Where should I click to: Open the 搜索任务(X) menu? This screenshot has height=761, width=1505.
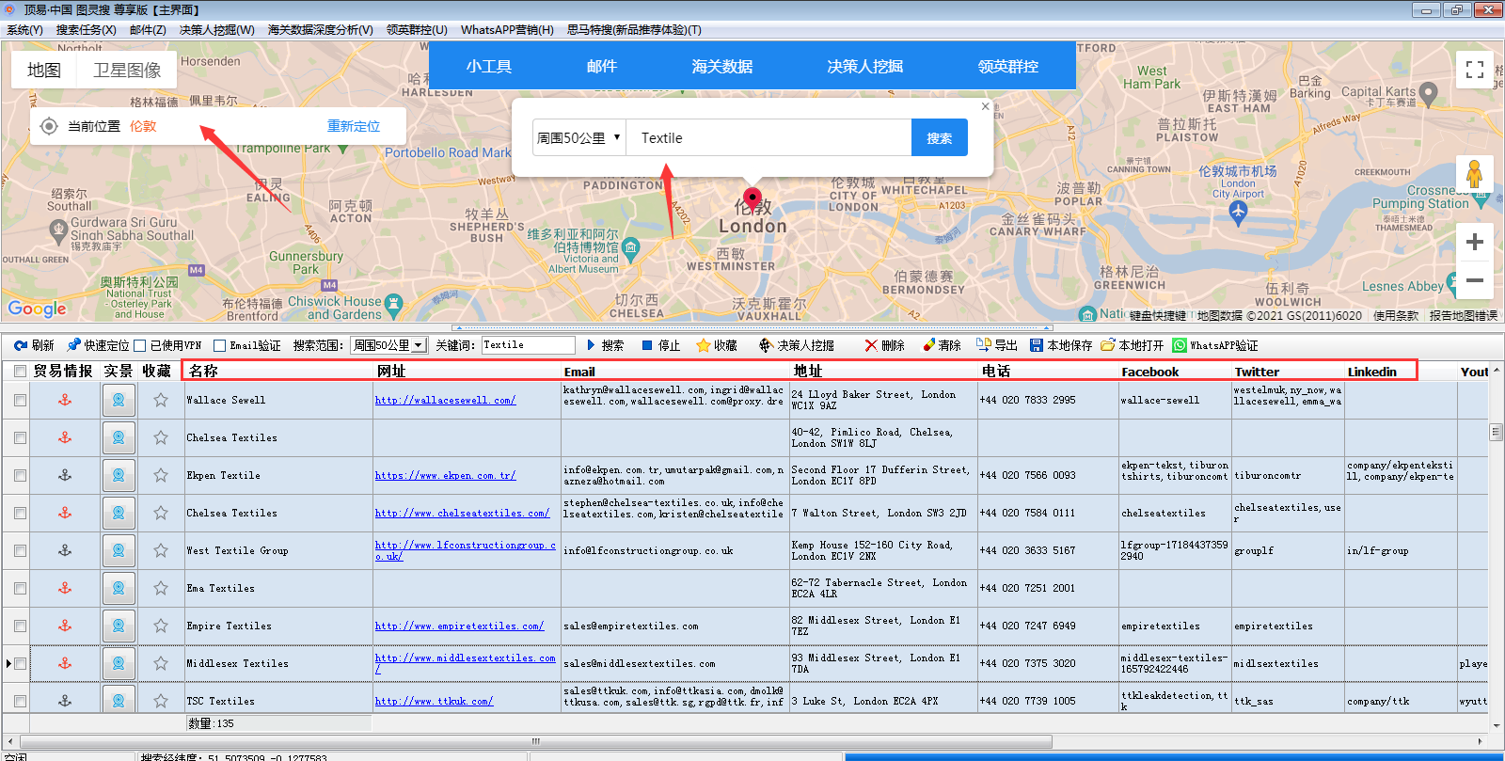[87, 29]
